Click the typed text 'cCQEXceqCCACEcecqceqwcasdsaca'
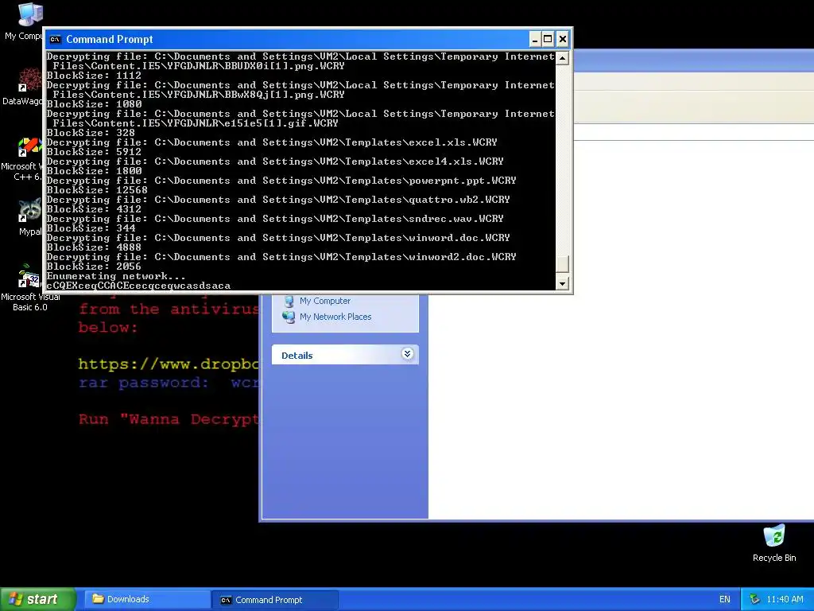 [138, 286]
